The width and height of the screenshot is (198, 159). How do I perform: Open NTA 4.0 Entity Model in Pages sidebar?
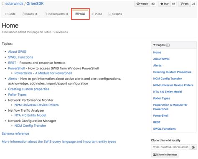coord(168,92)
